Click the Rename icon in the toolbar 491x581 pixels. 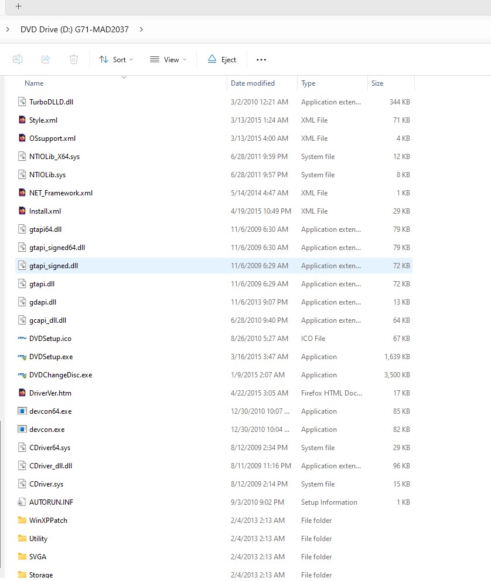[18, 59]
